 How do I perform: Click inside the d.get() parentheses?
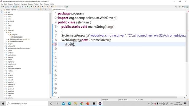(74, 44)
